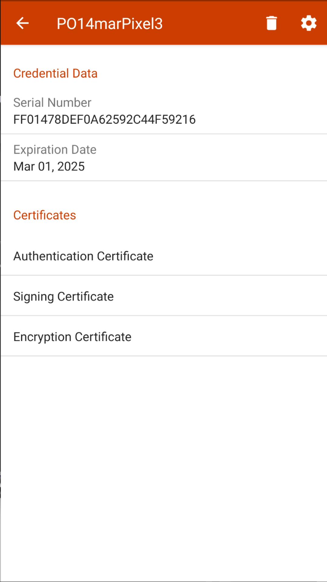Tap the Serial Number label
Image resolution: width=327 pixels, height=582 pixels.
pyautogui.click(x=52, y=102)
